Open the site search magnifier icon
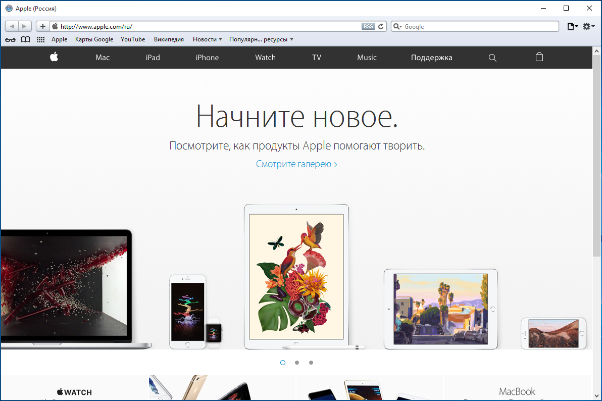Screen dimensions: 602x401 (x=492, y=58)
